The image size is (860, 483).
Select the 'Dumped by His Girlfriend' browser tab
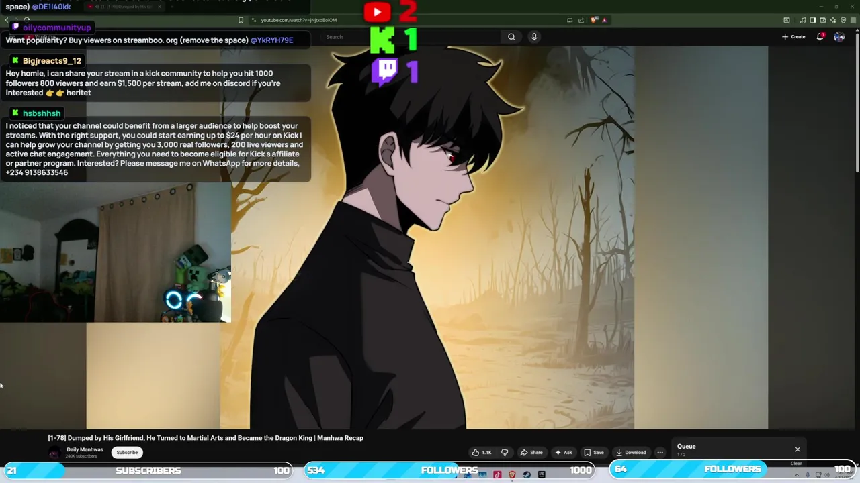pos(124,7)
